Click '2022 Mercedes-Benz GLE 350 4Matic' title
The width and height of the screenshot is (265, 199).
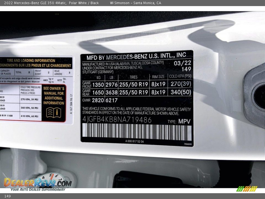click(x=35, y=3)
